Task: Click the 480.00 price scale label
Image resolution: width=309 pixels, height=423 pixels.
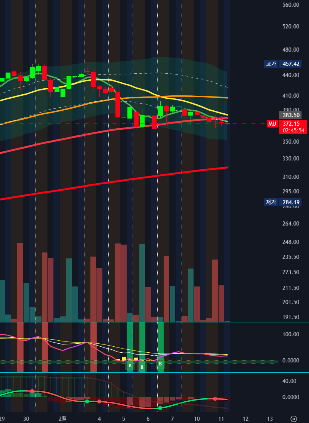Action: 291,50
